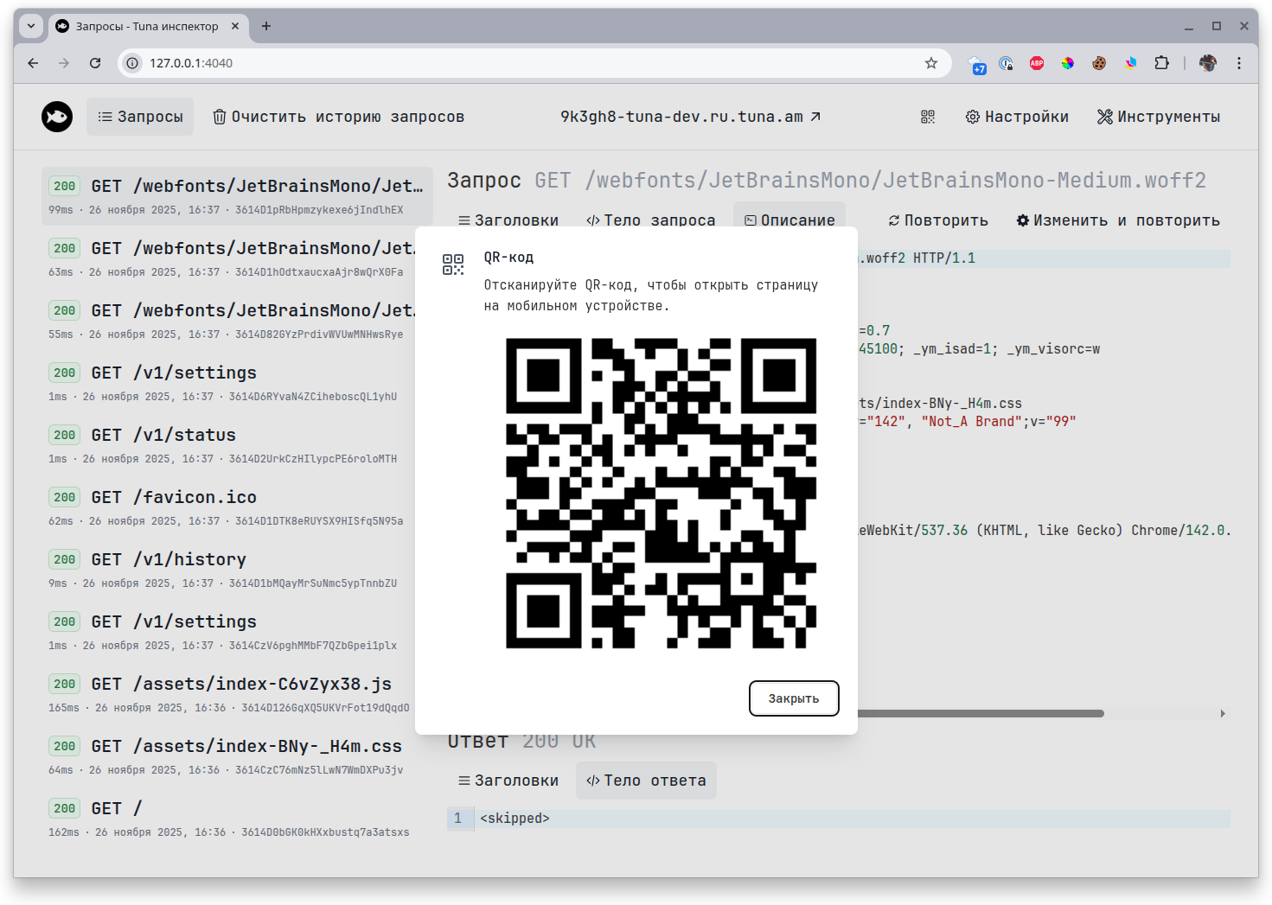
Task: Click the ABP adblock extension icon
Action: pyautogui.click(x=1036, y=62)
